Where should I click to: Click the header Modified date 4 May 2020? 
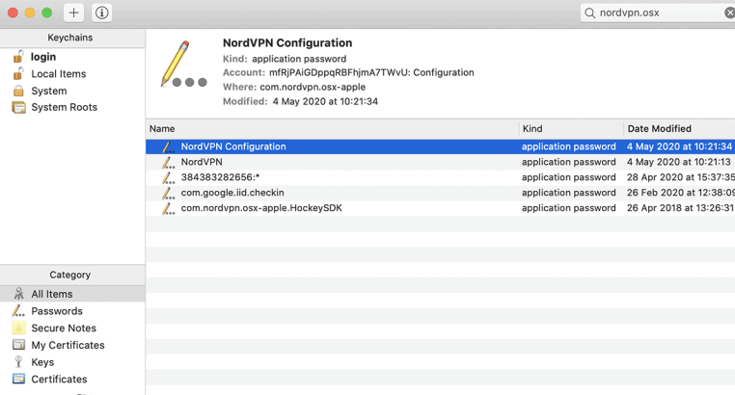(325, 101)
